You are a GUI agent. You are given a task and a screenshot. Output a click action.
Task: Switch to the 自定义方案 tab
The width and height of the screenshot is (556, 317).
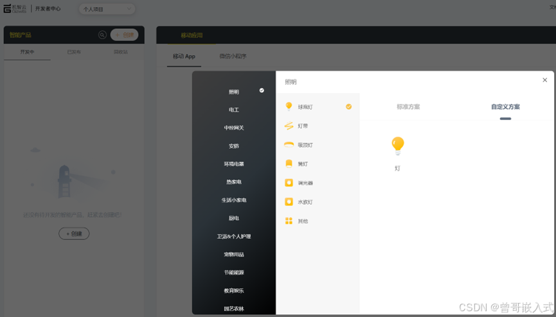tap(505, 107)
